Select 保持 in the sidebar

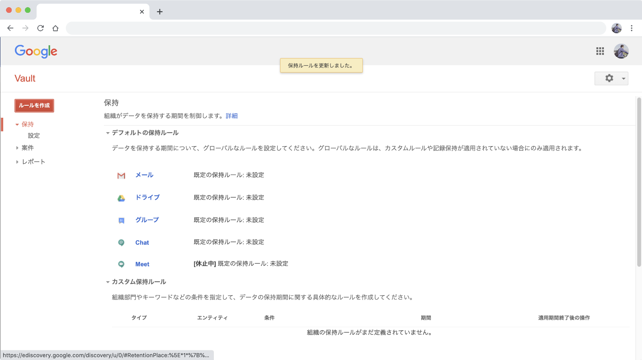(x=28, y=125)
